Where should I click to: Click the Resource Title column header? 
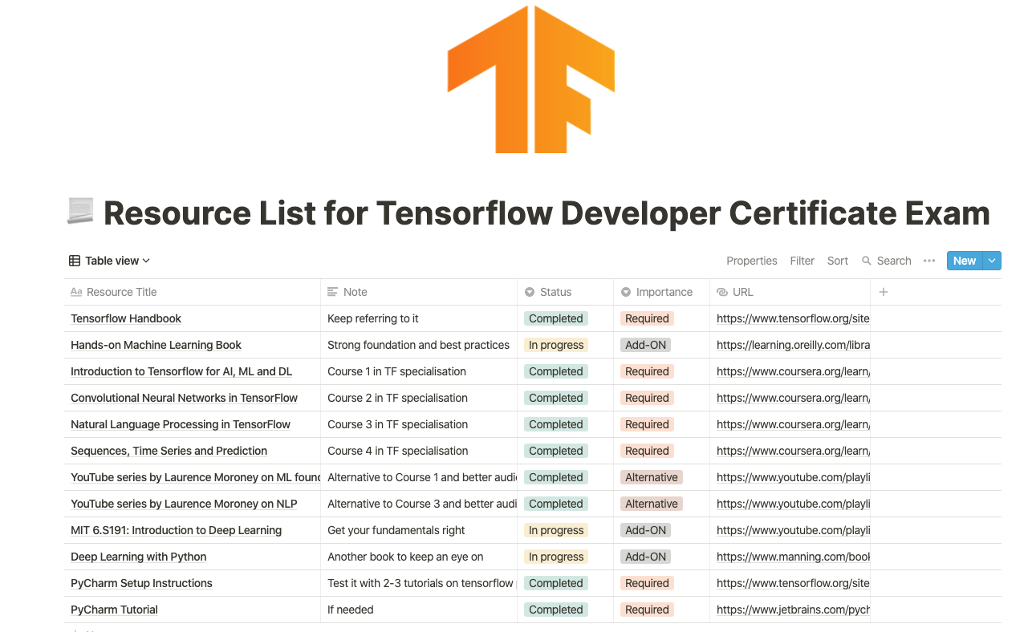pos(193,292)
